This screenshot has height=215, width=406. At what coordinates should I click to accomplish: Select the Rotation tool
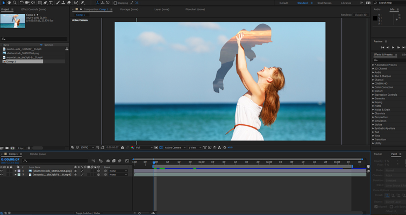(22, 3)
